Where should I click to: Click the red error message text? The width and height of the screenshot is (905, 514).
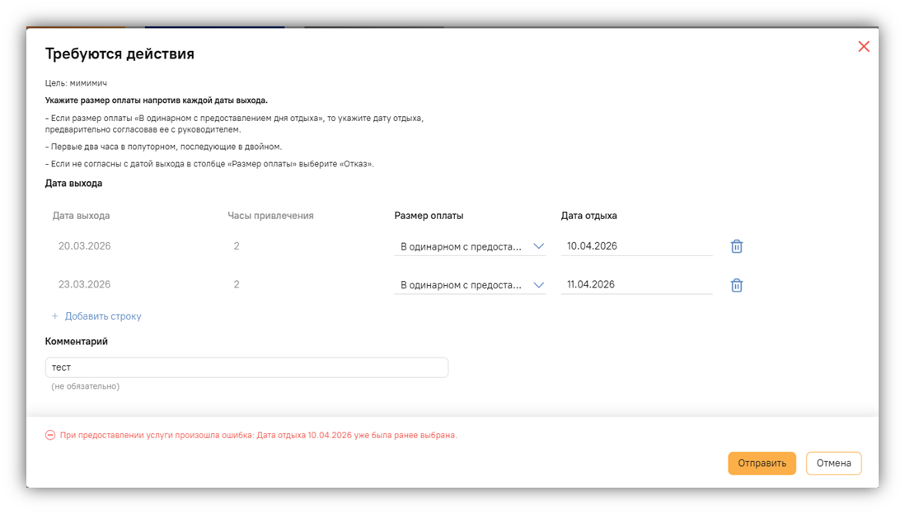pos(258,435)
